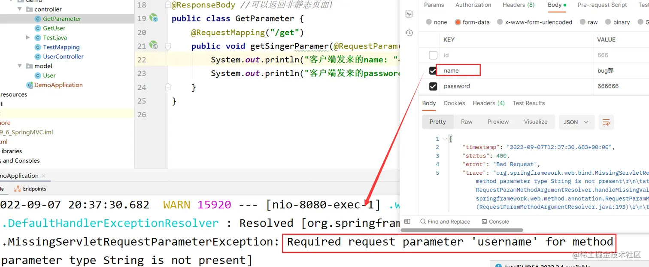
Task: Select Preview response view
Action: 498,122
